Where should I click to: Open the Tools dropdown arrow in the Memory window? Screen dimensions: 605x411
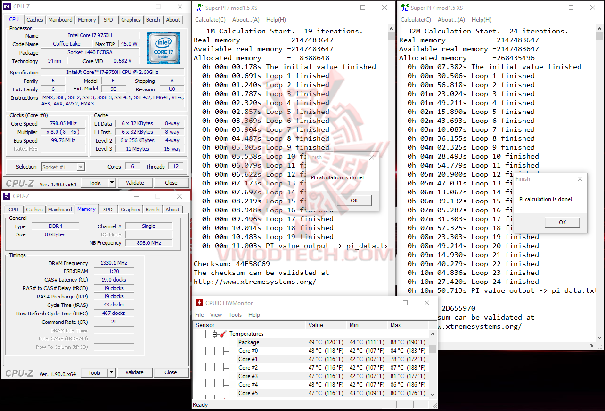(111, 372)
